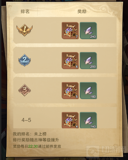Screen dimensions: 128x160
Task: Select the rank 2 treasure chest icon
Action: pos(70,60)
